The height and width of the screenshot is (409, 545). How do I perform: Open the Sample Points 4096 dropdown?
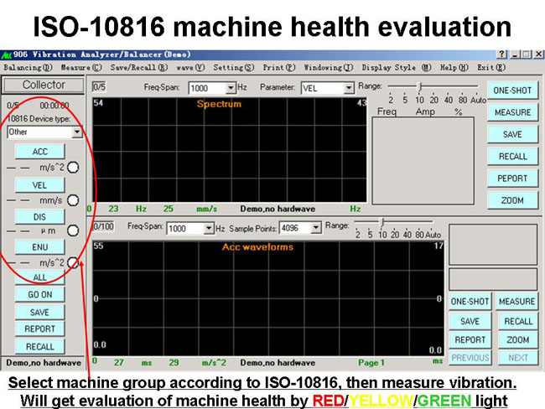(x=316, y=227)
